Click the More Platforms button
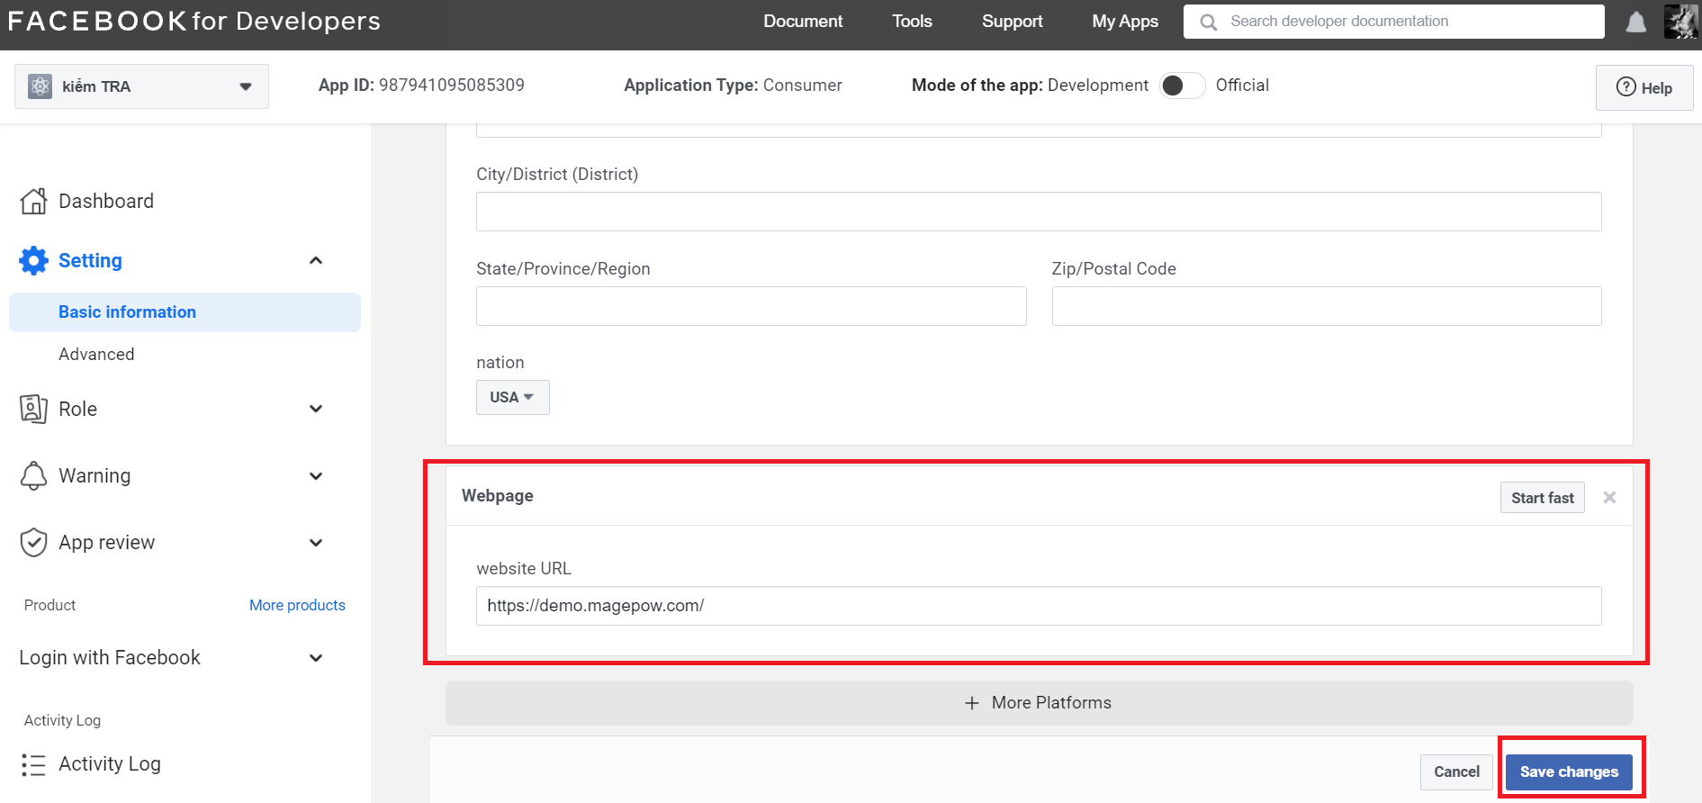 1038,703
